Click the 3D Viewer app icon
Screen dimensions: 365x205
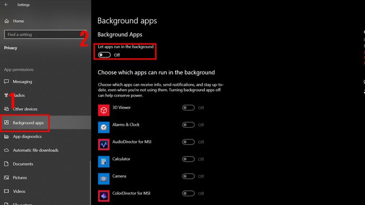(x=104, y=110)
